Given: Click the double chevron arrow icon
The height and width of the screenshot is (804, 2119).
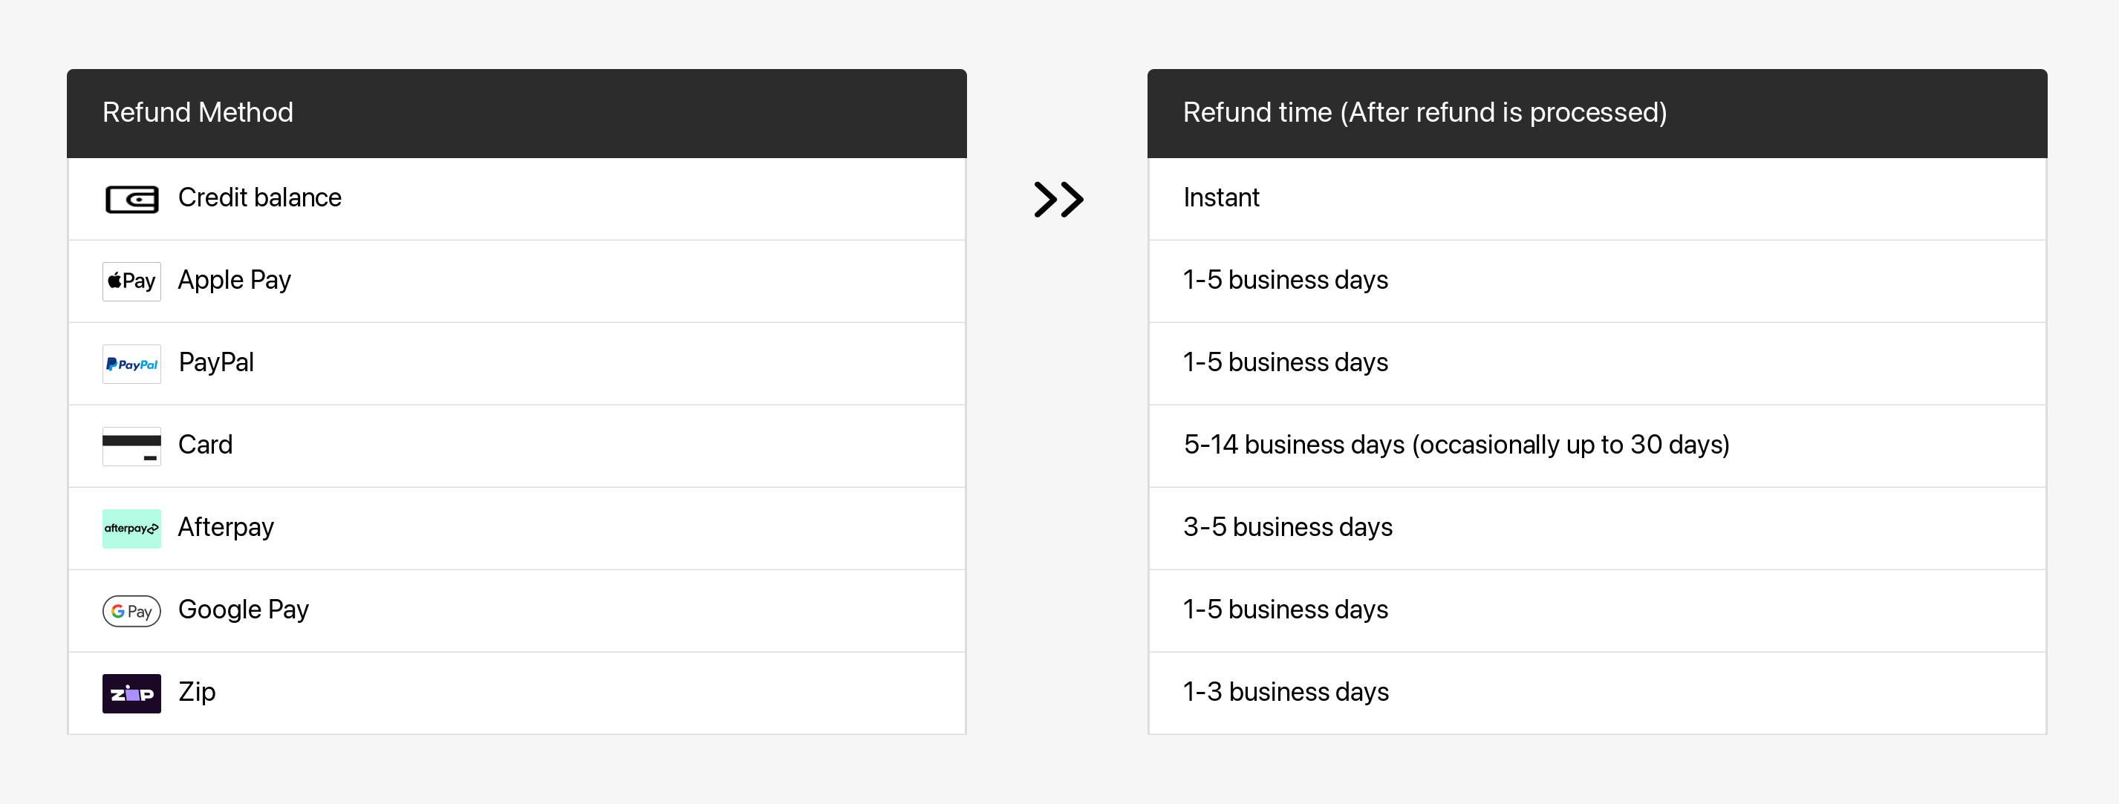Looking at the screenshot, I should 1058,199.
